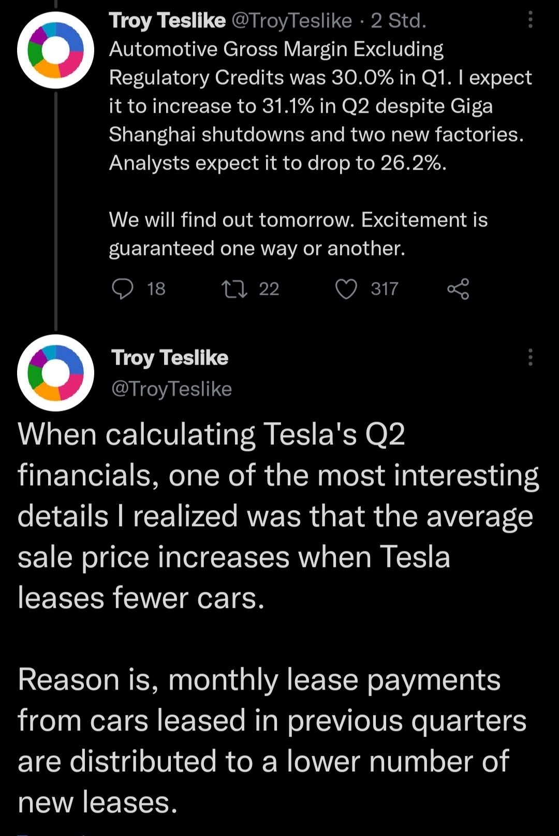Image resolution: width=559 pixels, height=836 pixels.
Task: Click the retweet count 22
Action: [269, 289]
